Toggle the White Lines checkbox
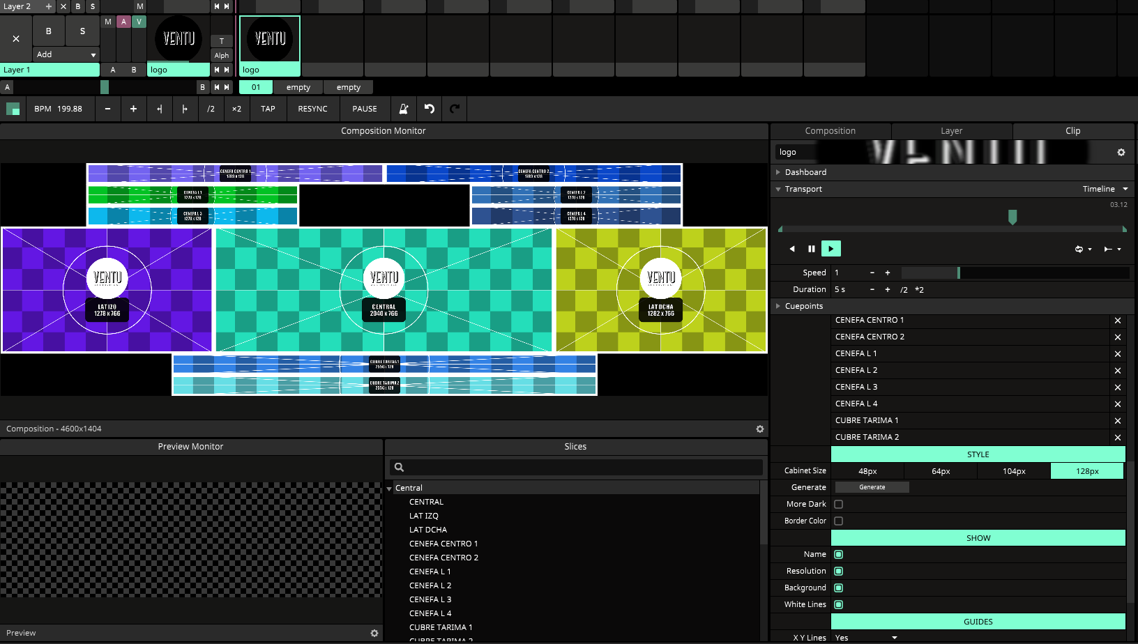The height and width of the screenshot is (644, 1138). click(838, 604)
